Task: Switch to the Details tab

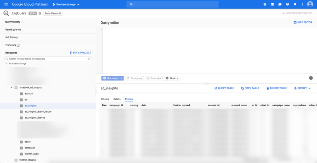Action: pyautogui.click(x=117, y=99)
